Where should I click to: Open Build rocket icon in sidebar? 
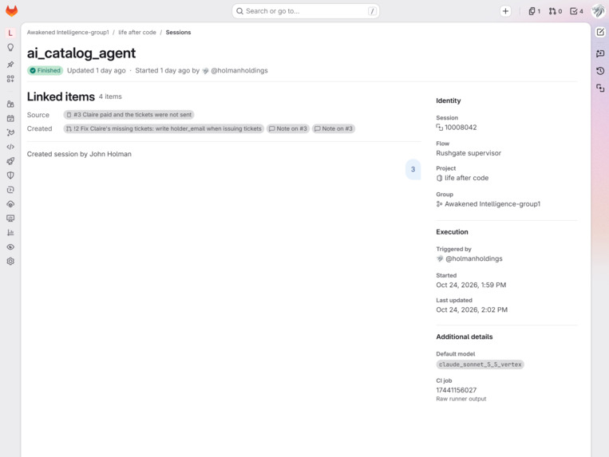click(x=10, y=161)
